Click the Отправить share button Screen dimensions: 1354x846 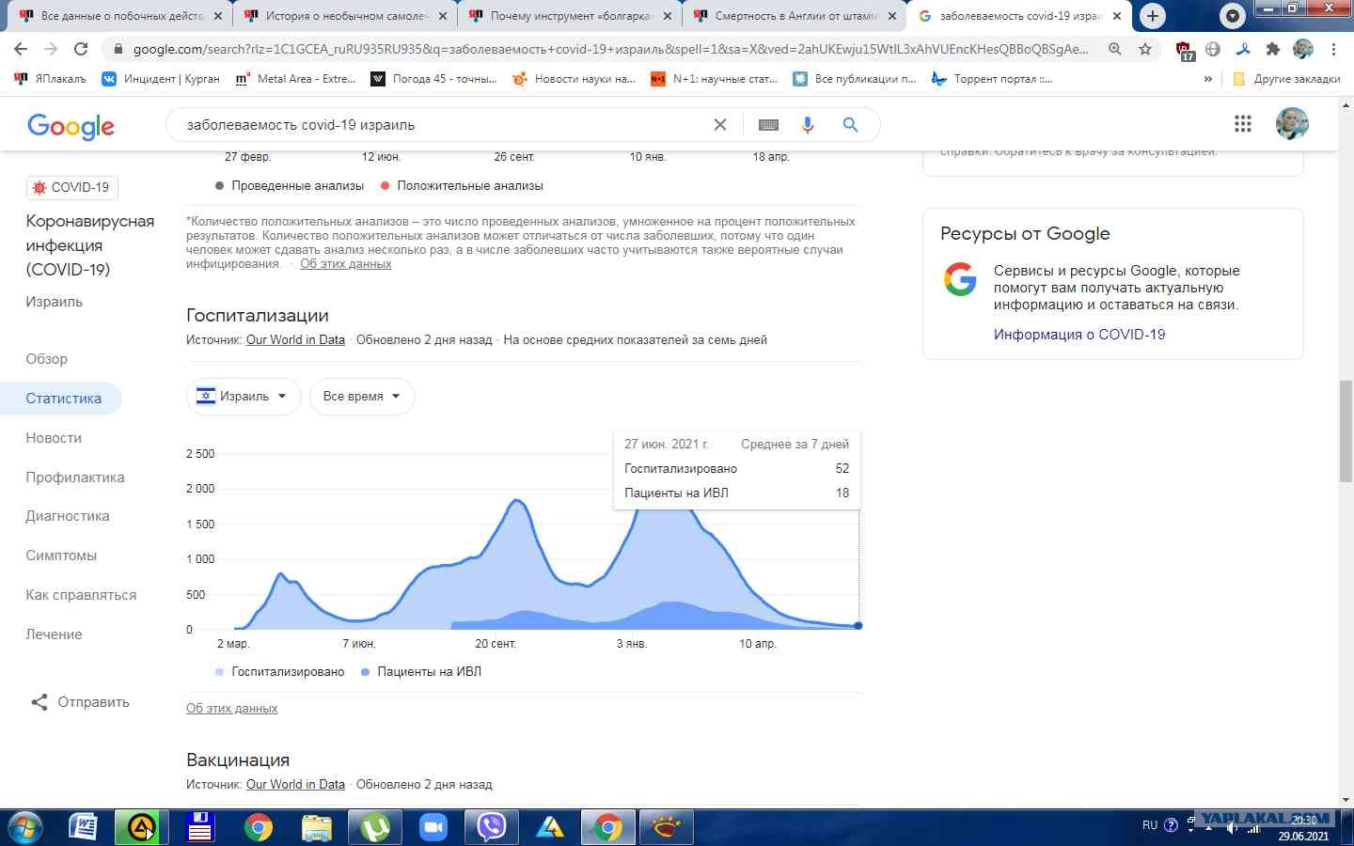[80, 702]
